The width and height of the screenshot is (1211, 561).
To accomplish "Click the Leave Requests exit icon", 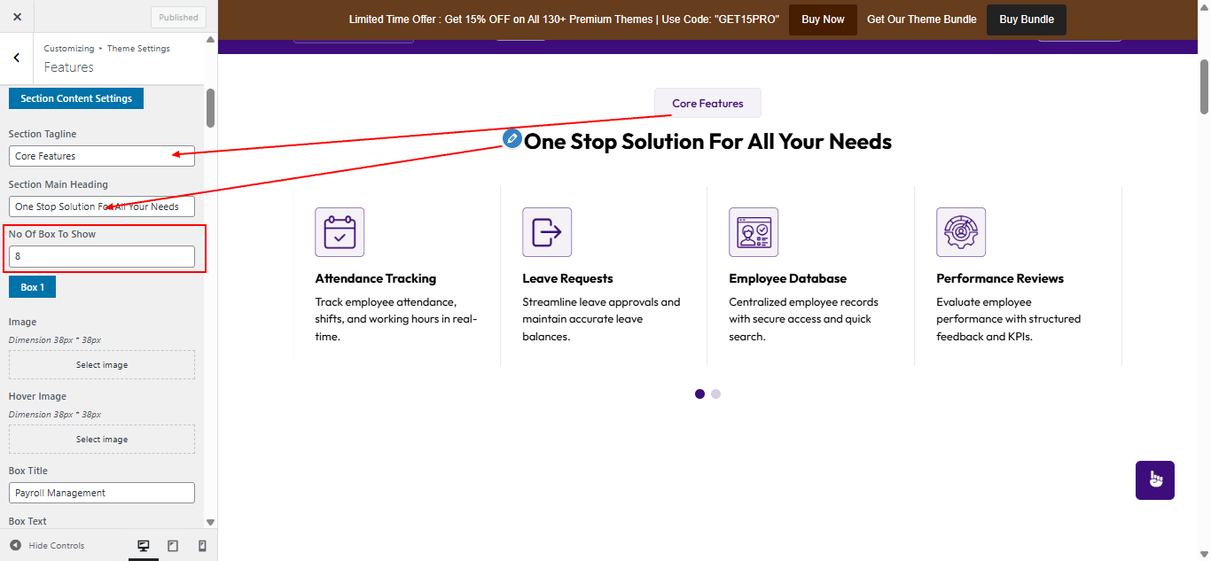I will click(546, 232).
